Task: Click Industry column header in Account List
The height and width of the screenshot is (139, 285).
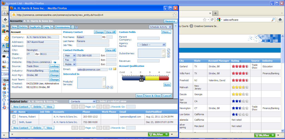Action: pos(267,61)
